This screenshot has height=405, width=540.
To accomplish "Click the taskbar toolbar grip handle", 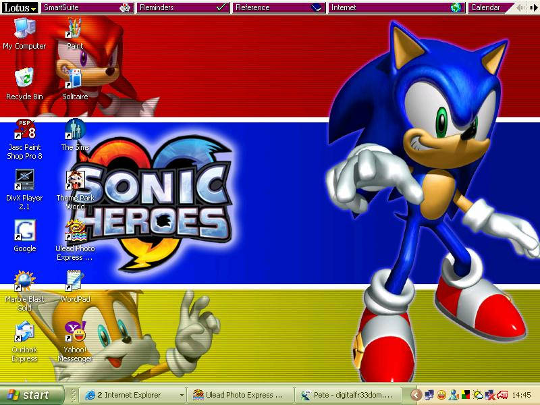I will pos(73,395).
